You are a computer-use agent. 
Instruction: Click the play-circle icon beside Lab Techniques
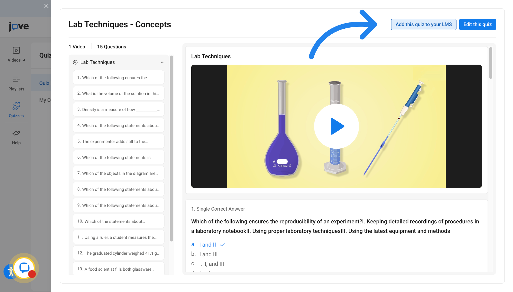coord(75,62)
